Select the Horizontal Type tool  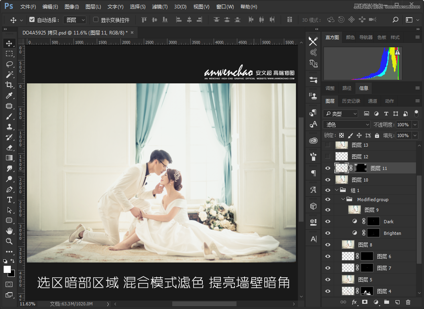[x=9, y=200]
